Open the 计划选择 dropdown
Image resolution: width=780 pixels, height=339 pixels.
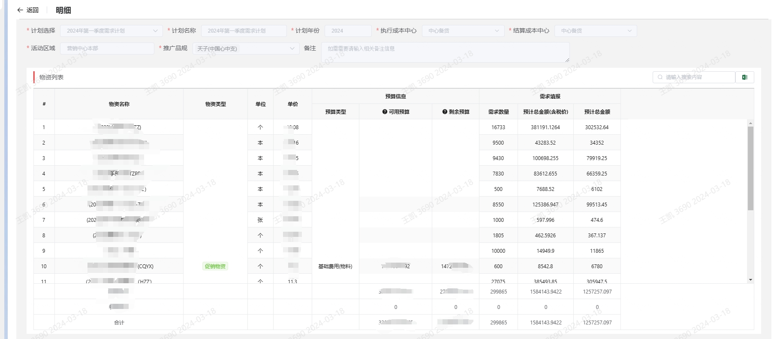(x=111, y=31)
